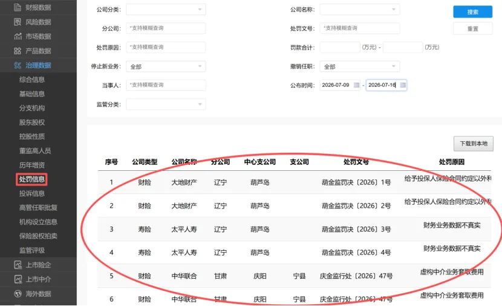The image size is (502, 306).
Task: Click the blue 搜索 button
Action: click(472, 12)
